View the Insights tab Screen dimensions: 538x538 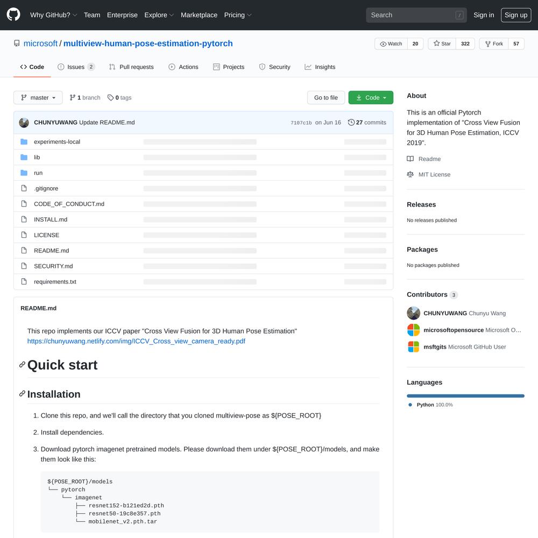tap(320, 67)
